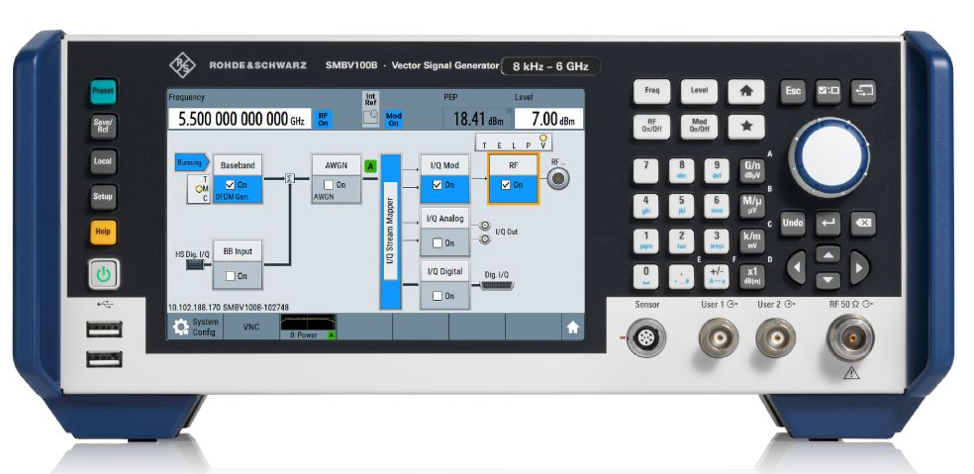Push the backspace delete key

coord(863,223)
